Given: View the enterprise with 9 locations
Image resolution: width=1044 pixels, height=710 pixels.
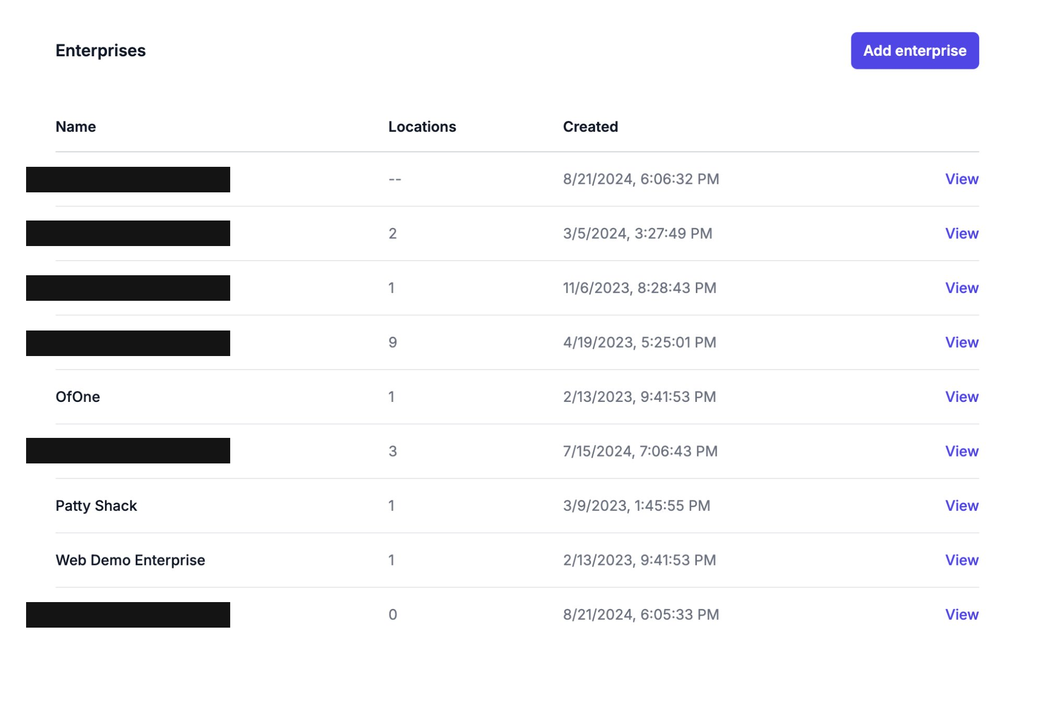Looking at the screenshot, I should coord(962,342).
